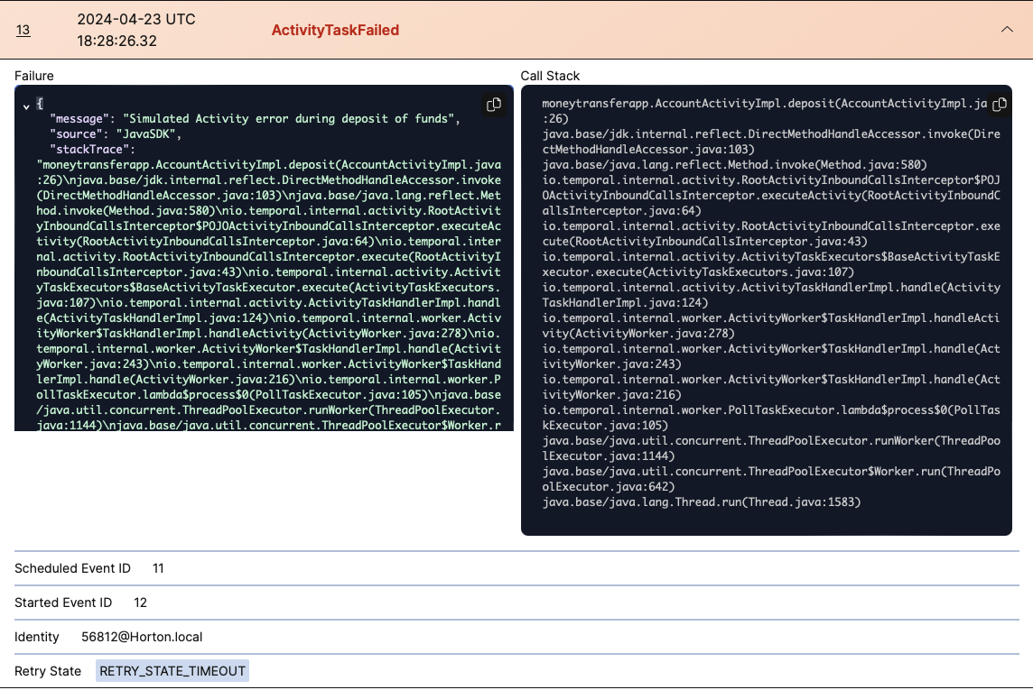Select Scheduled Event ID value 11
This screenshot has width=1033, height=690.
pos(158,568)
